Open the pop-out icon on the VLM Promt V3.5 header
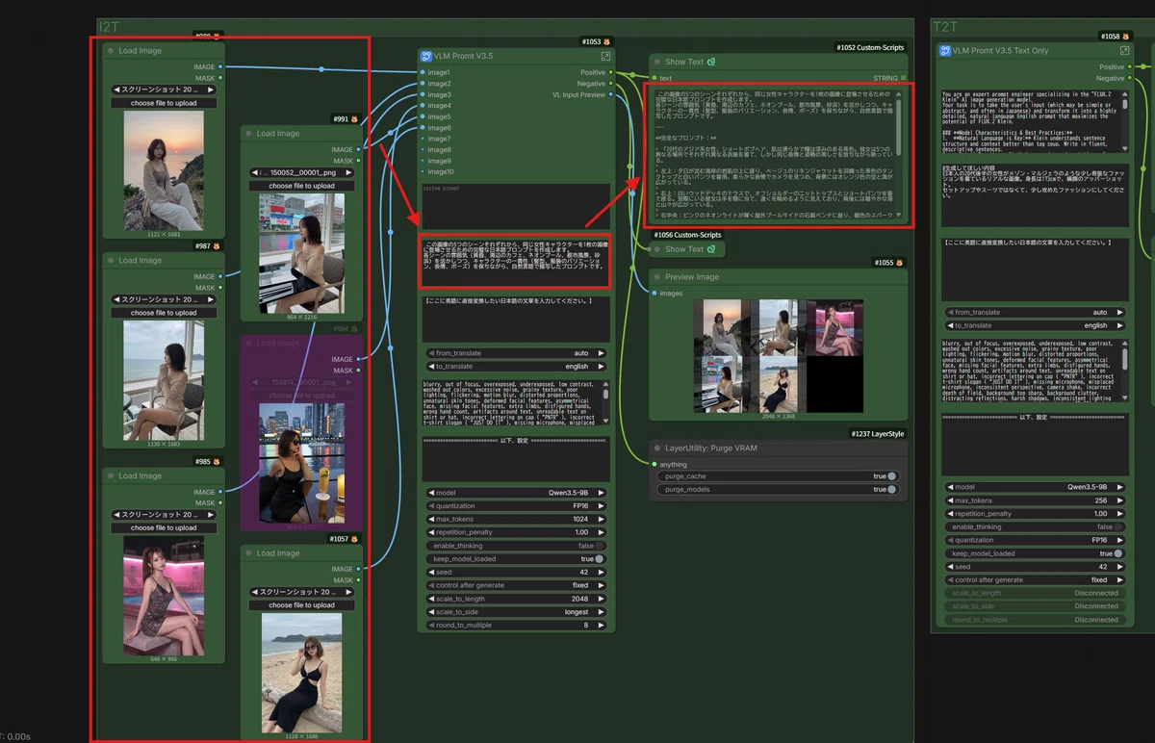Screen dimensions: 1155x743 click(x=605, y=57)
